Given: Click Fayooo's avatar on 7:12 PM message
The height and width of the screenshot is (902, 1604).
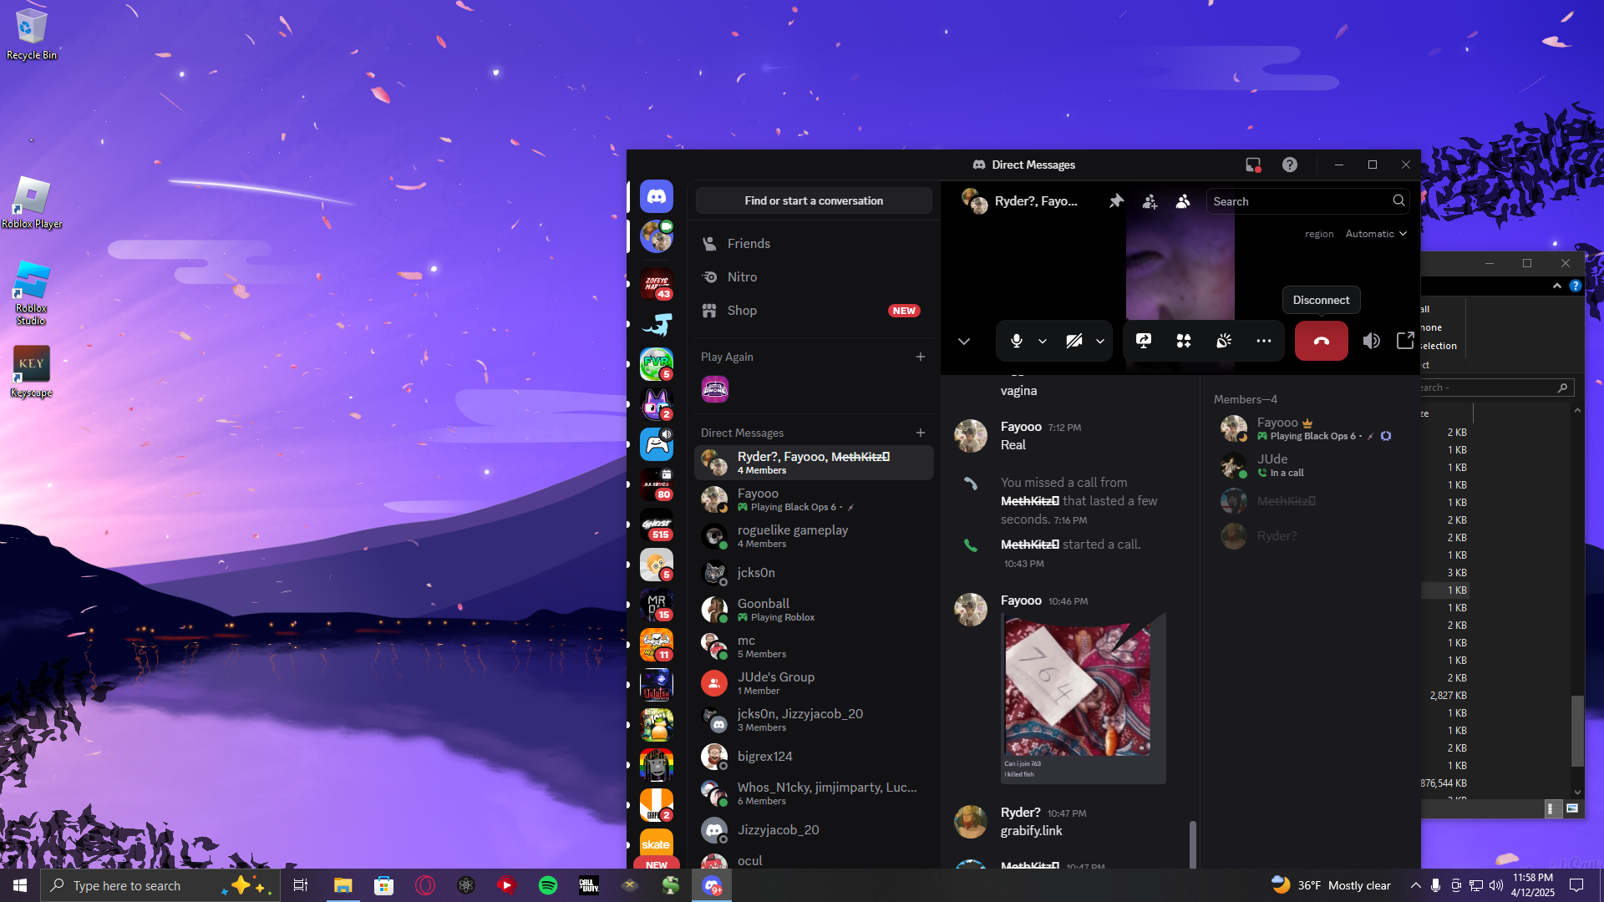Looking at the screenshot, I should point(971,436).
